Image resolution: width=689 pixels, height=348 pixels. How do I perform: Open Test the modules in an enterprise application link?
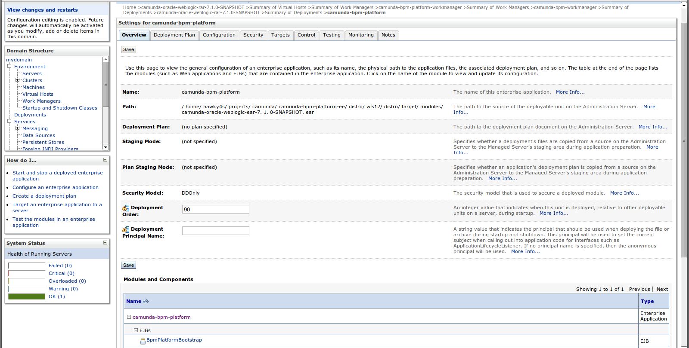[54, 222]
